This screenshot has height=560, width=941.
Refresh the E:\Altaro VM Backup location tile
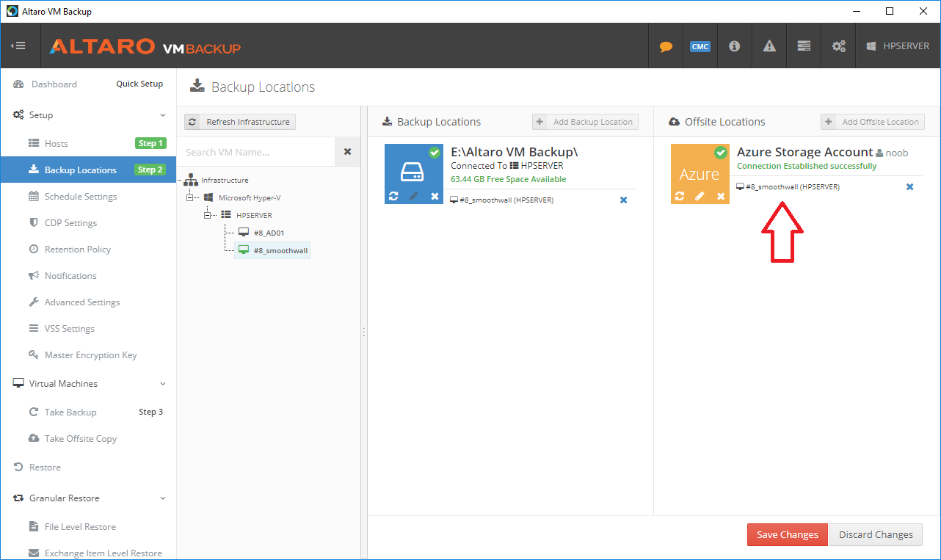pyautogui.click(x=393, y=196)
